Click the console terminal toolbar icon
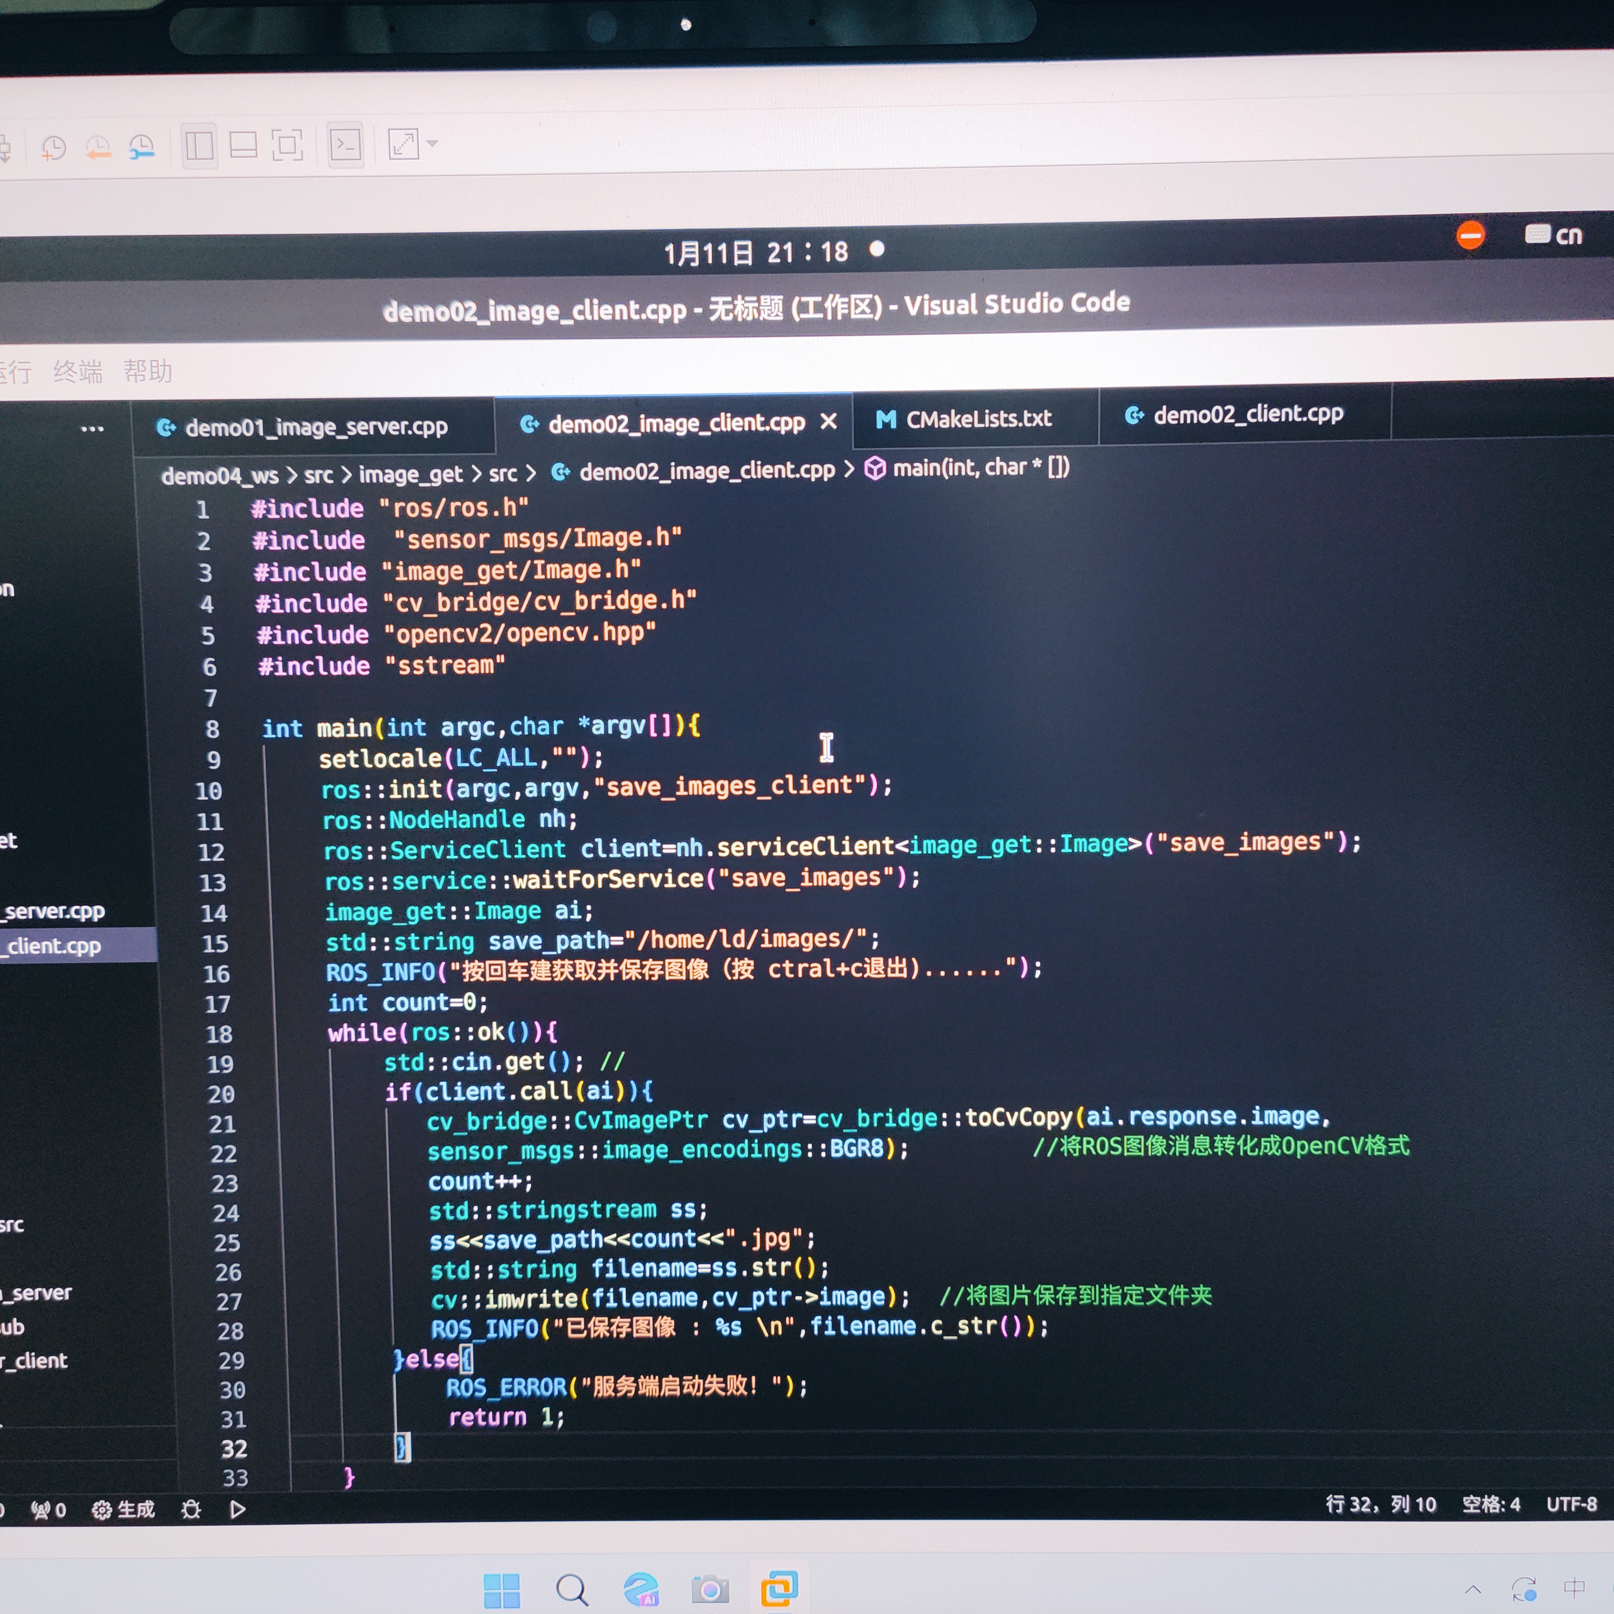The width and height of the screenshot is (1614, 1614). 345,146
